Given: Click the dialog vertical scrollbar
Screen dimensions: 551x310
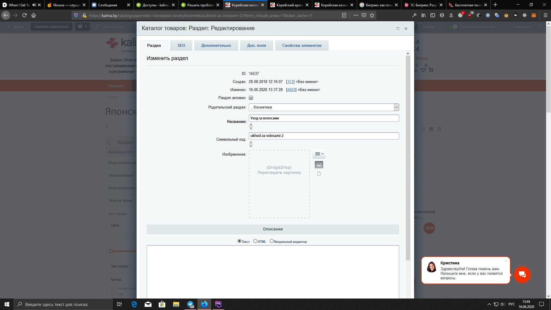Looking at the screenshot, I should click(x=408, y=158).
